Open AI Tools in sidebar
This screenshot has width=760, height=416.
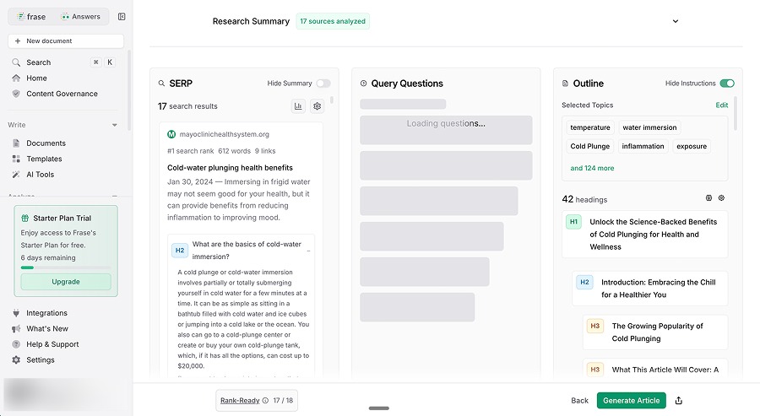(40, 175)
